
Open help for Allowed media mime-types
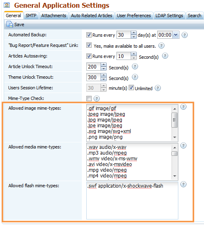183,146
